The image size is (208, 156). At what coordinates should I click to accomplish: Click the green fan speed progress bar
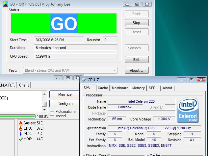coord(18,116)
